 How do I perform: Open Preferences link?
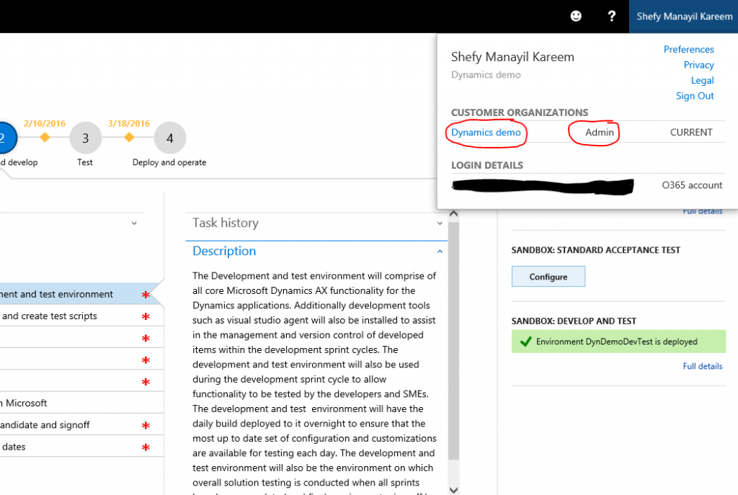688,50
